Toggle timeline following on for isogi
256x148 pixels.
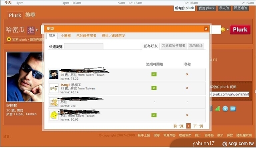tap(154, 88)
